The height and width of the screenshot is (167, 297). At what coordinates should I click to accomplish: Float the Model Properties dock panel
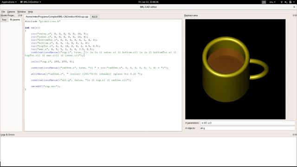pos(19,15)
